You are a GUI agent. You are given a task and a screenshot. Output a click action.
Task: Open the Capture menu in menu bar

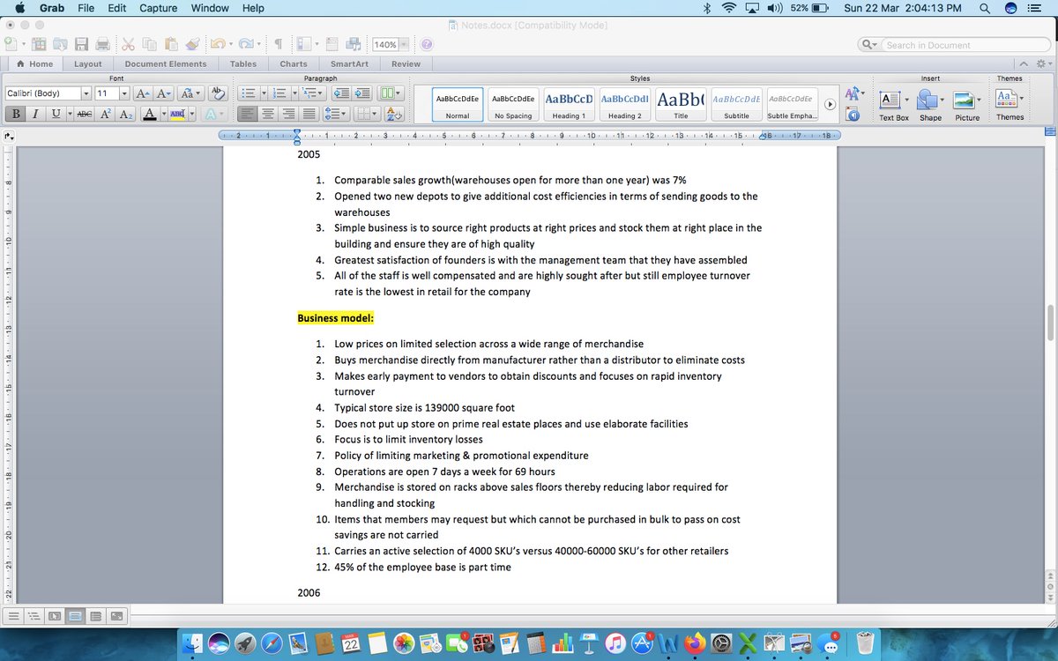[158, 8]
